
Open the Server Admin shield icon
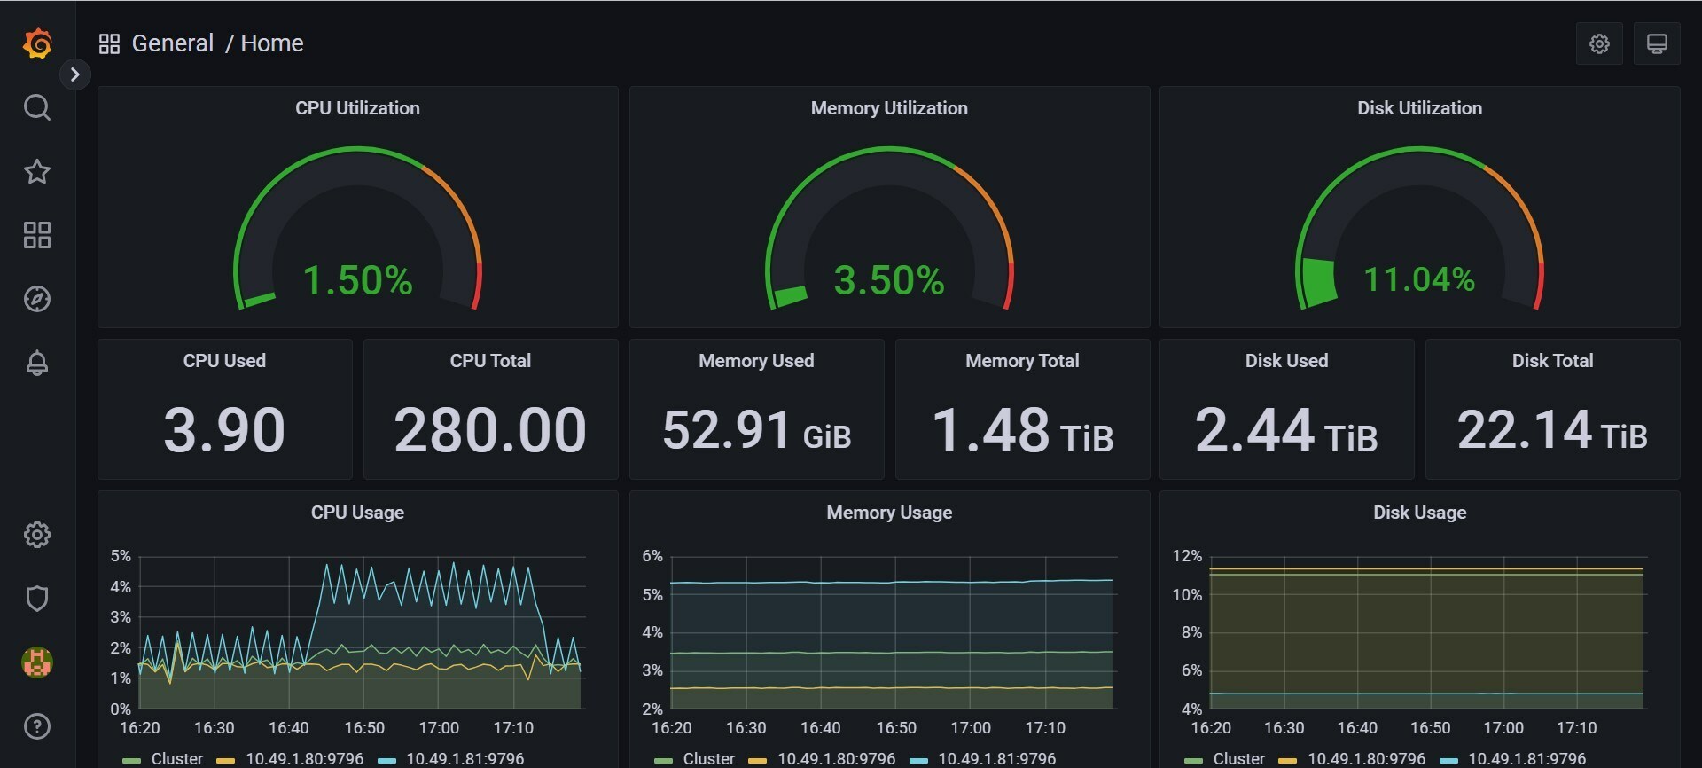[37, 599]
